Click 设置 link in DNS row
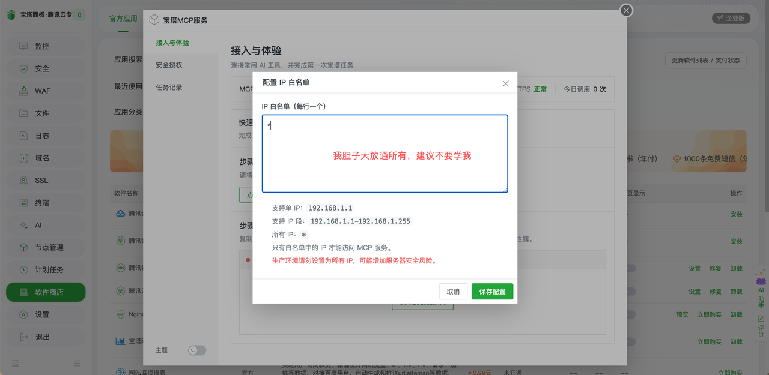This screenshot has height=375, width=769. point(695,268)
